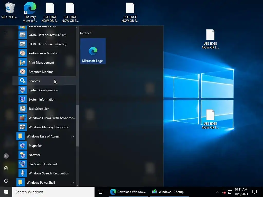
Task: Switch to Download Windows Edge taskbar window
Action: coord(128,192)
